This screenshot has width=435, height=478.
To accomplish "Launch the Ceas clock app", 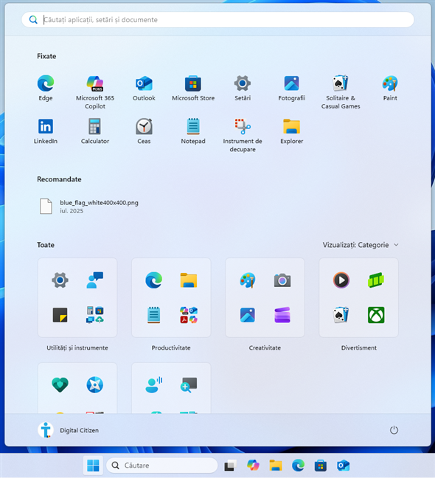I will pos(144,131).
